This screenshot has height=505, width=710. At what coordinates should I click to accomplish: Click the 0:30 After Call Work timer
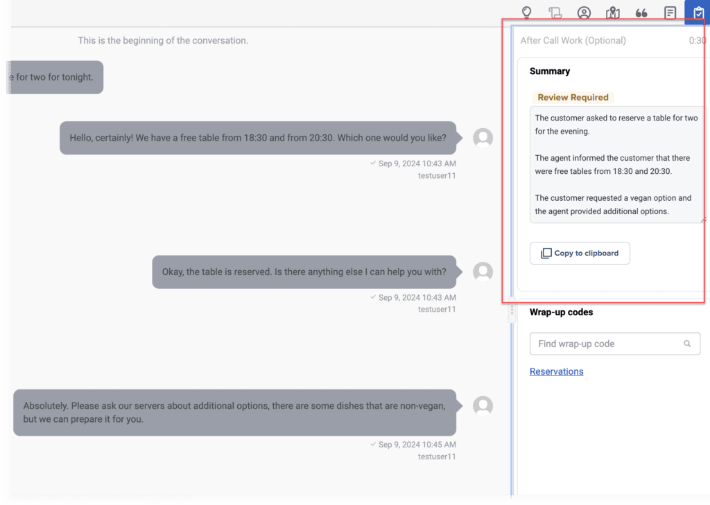coord(699,40)
